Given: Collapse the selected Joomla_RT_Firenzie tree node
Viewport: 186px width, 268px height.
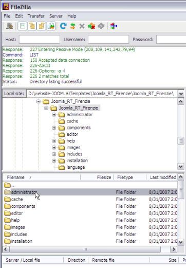Looking at the screenshot, I should (x=46, y=108).
